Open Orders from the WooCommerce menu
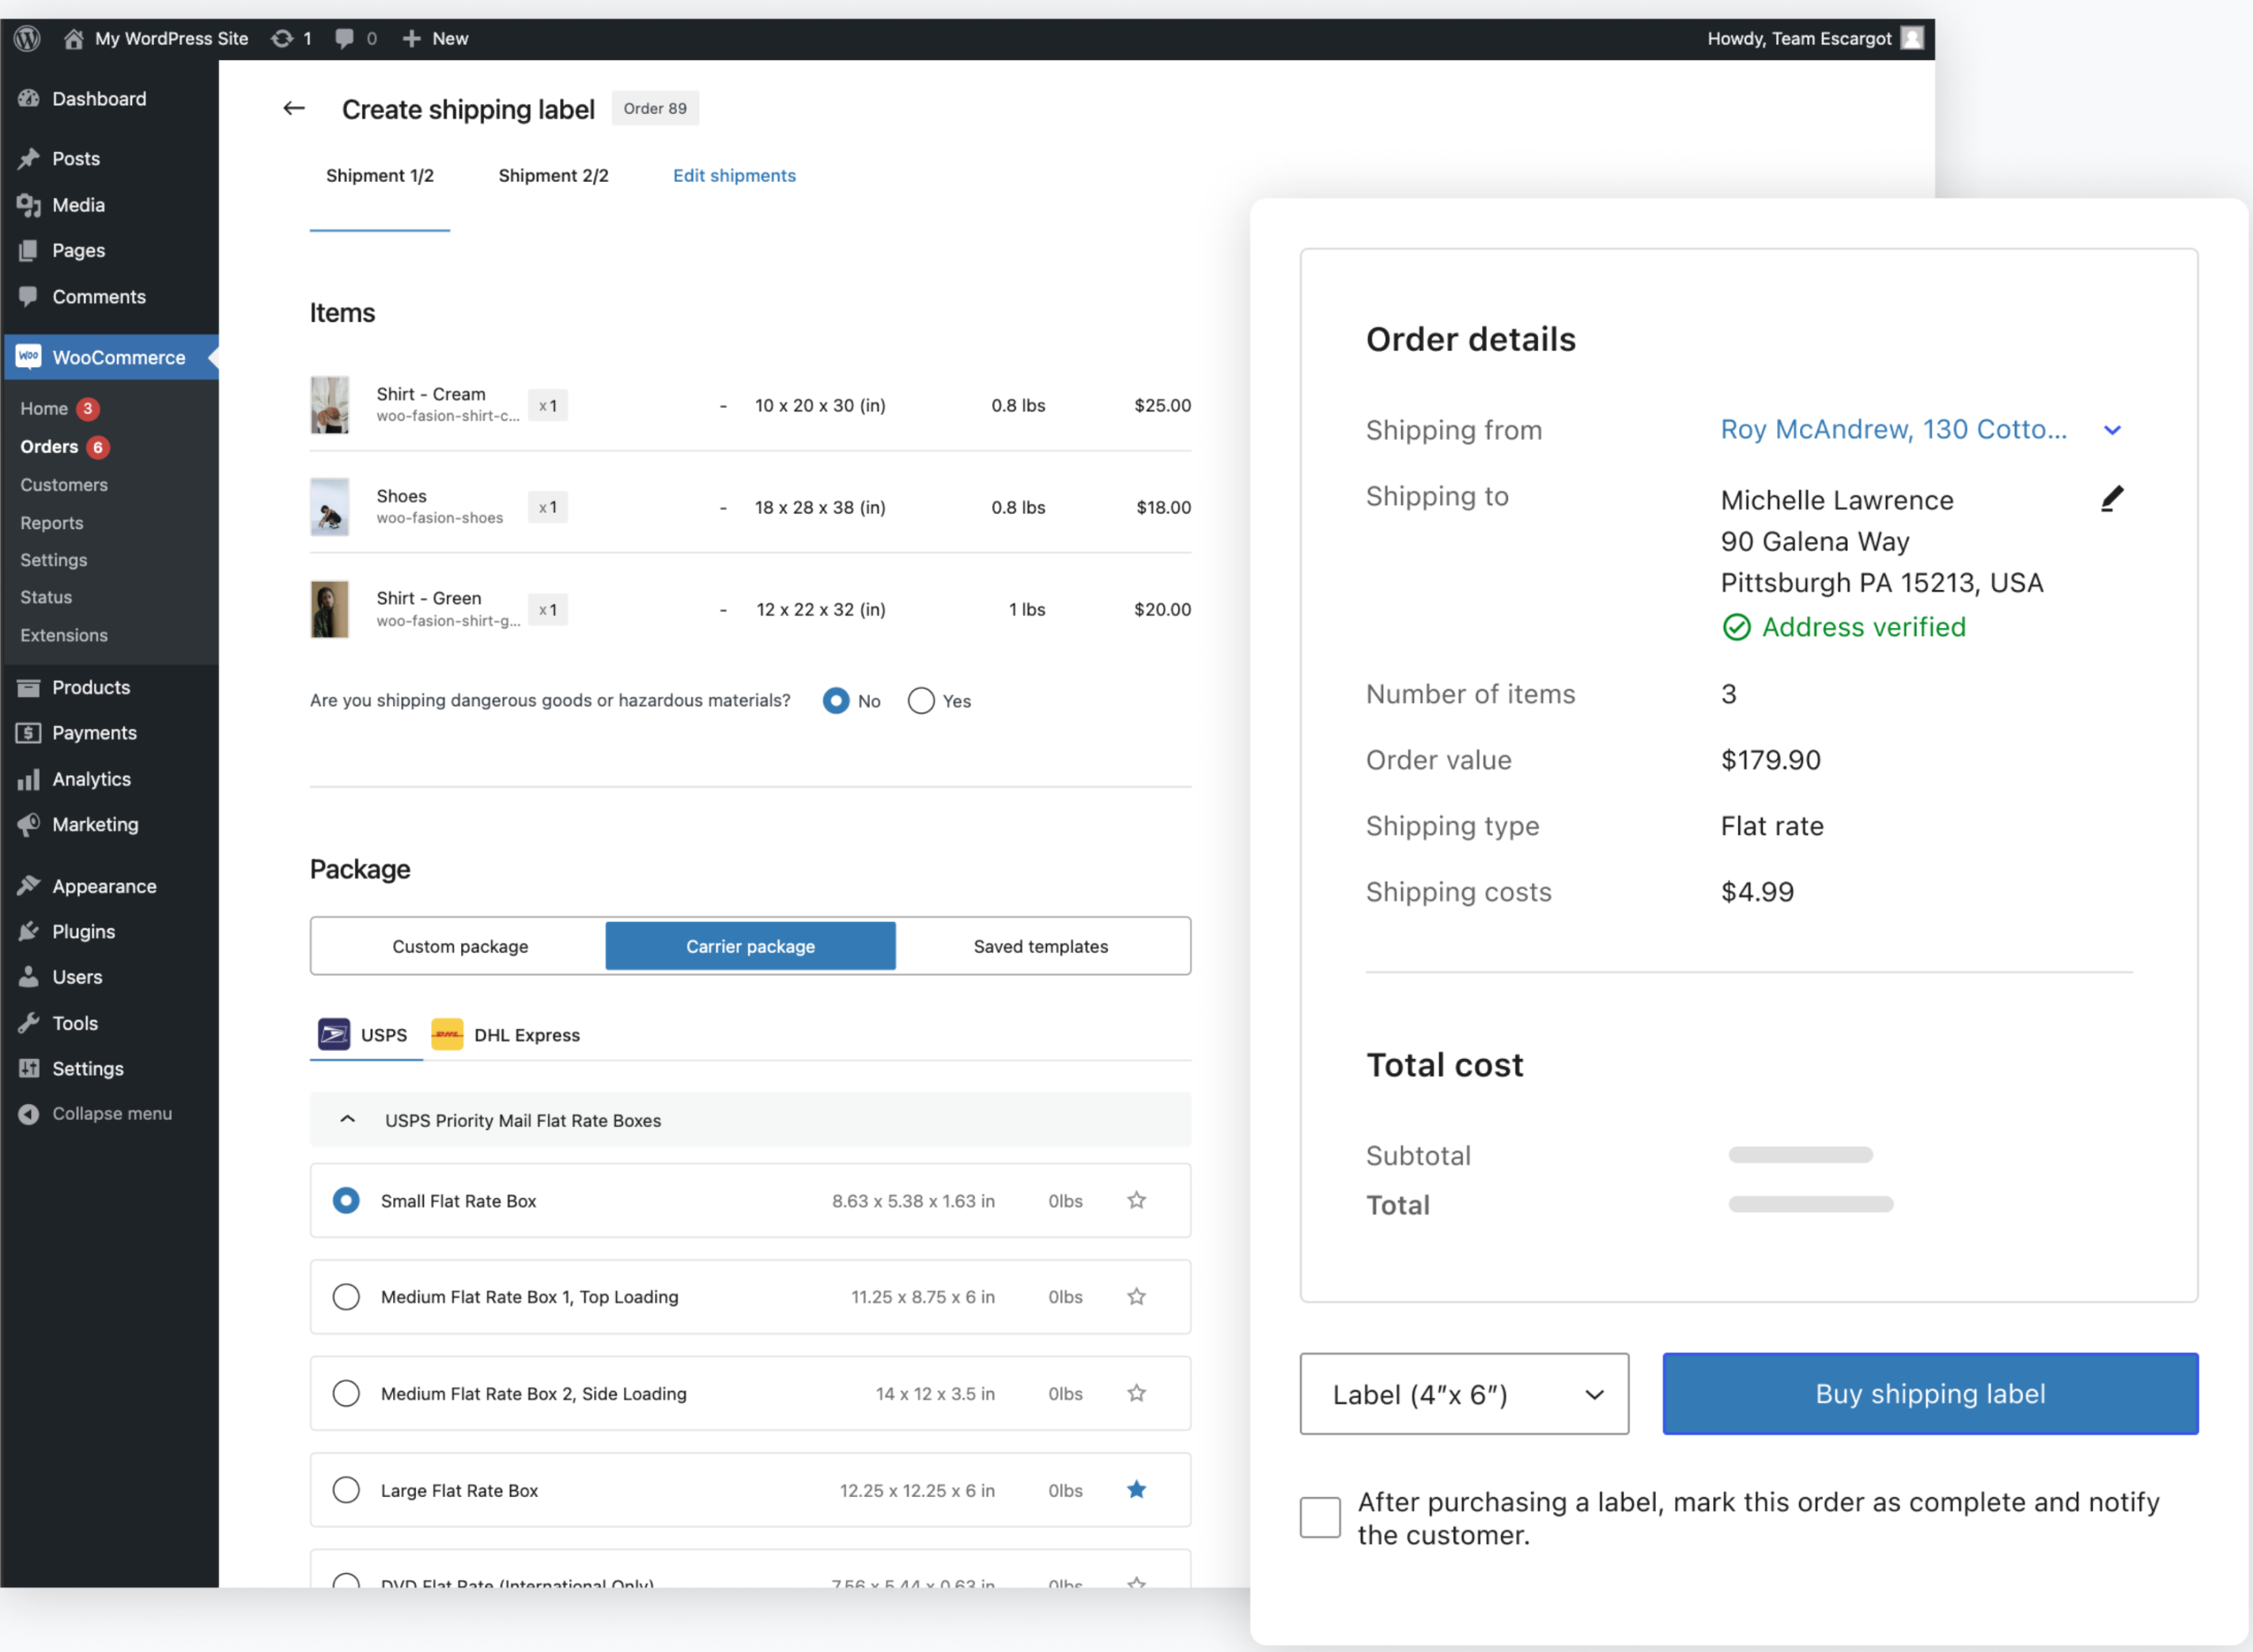Screen dimensions: 2253x1652 pos(48,447)
